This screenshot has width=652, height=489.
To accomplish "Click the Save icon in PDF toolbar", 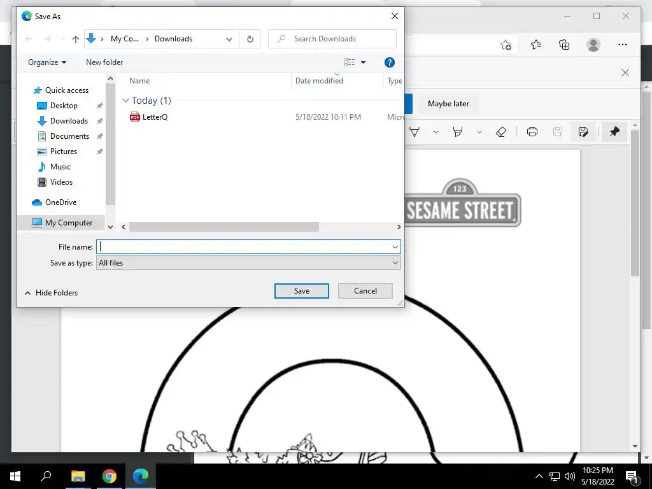I will pos(558,132).
